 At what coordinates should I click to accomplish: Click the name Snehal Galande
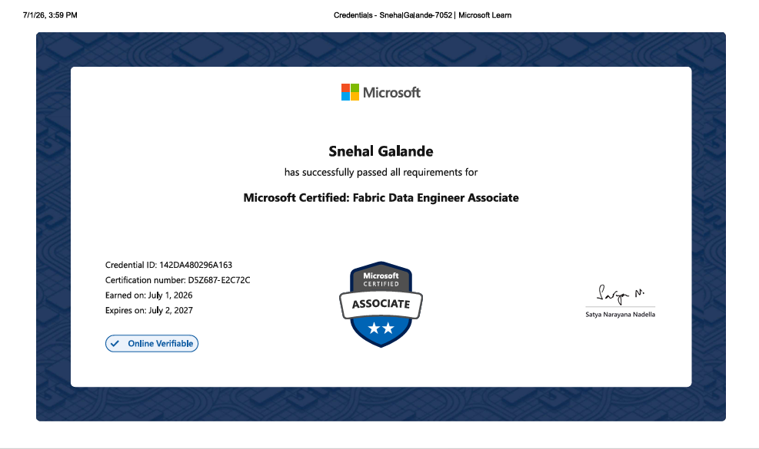(381, 151)
